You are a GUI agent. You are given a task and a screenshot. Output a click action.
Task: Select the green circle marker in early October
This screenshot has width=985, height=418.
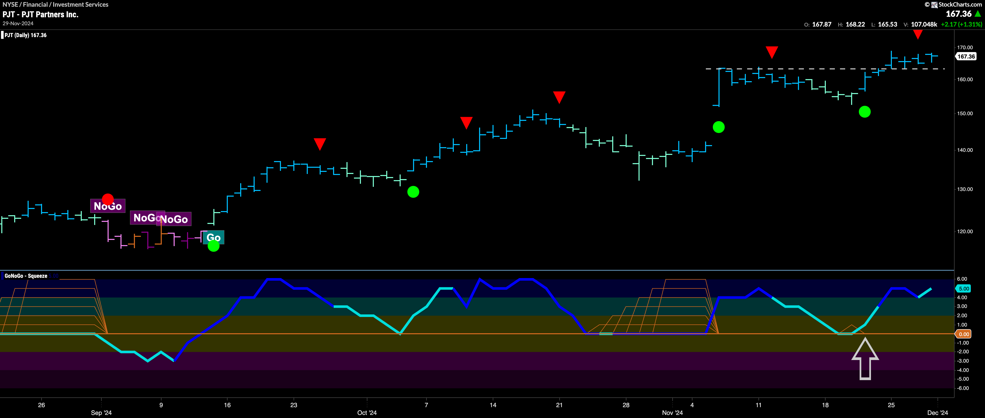(413, 192)
